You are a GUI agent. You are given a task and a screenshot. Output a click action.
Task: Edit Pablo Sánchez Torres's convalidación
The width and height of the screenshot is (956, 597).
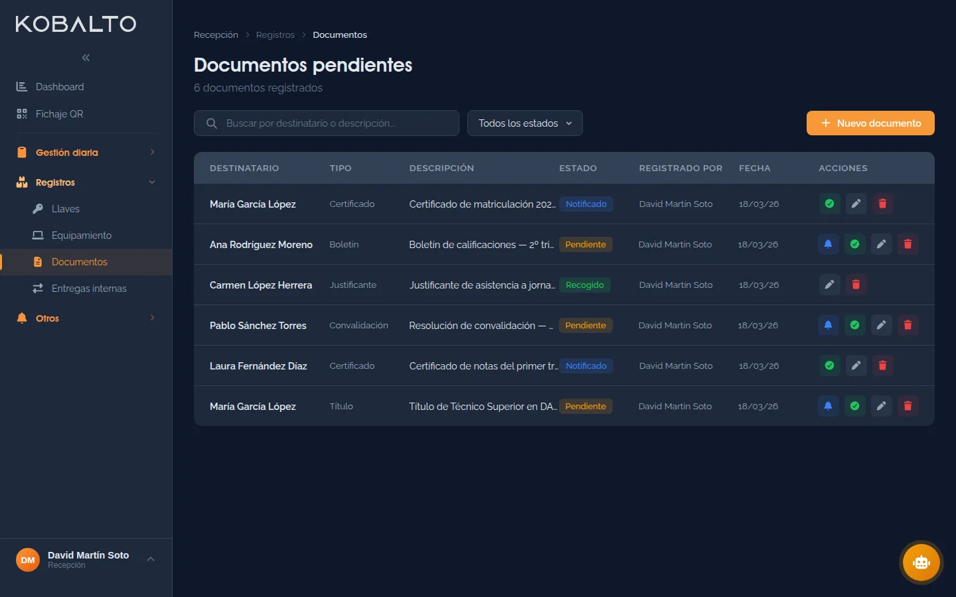point(881,325)
